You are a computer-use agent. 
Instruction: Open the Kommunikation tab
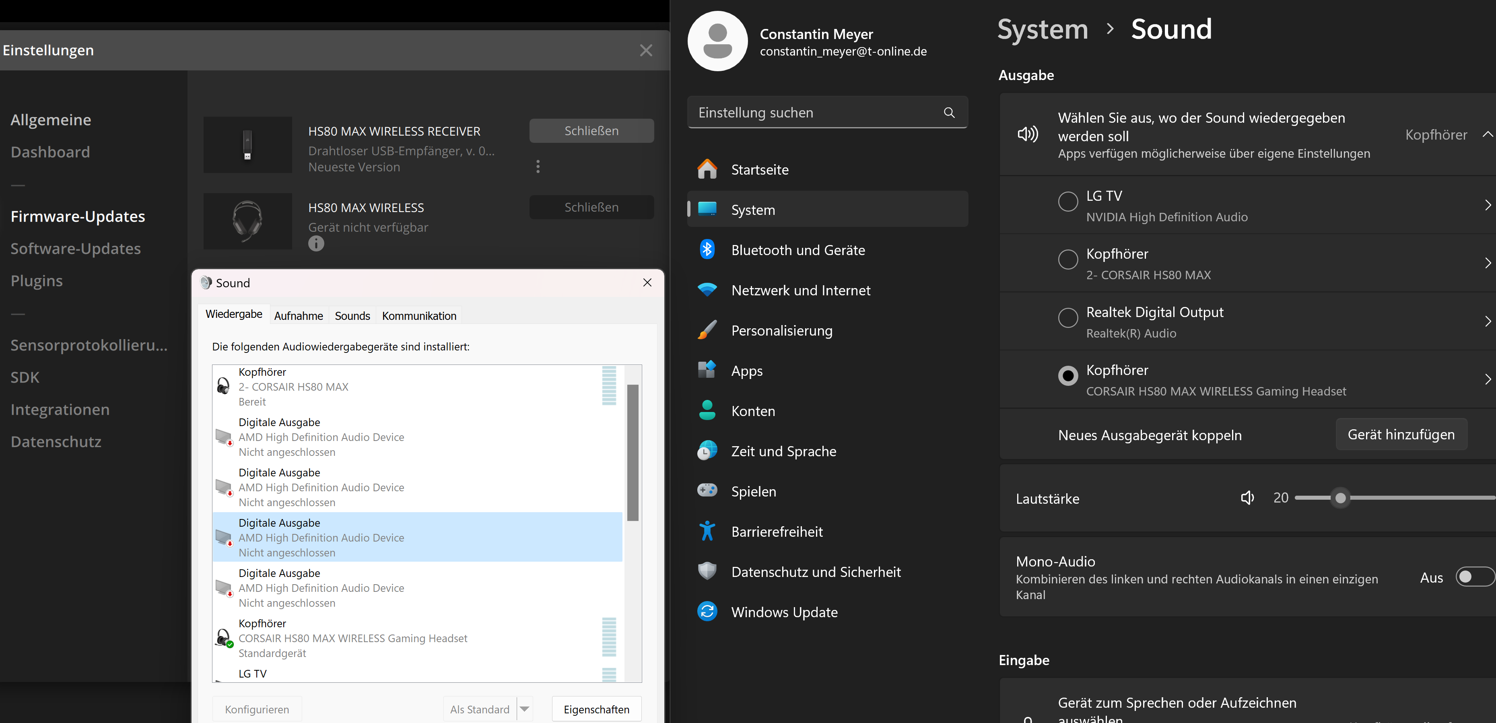coord(419,316)
